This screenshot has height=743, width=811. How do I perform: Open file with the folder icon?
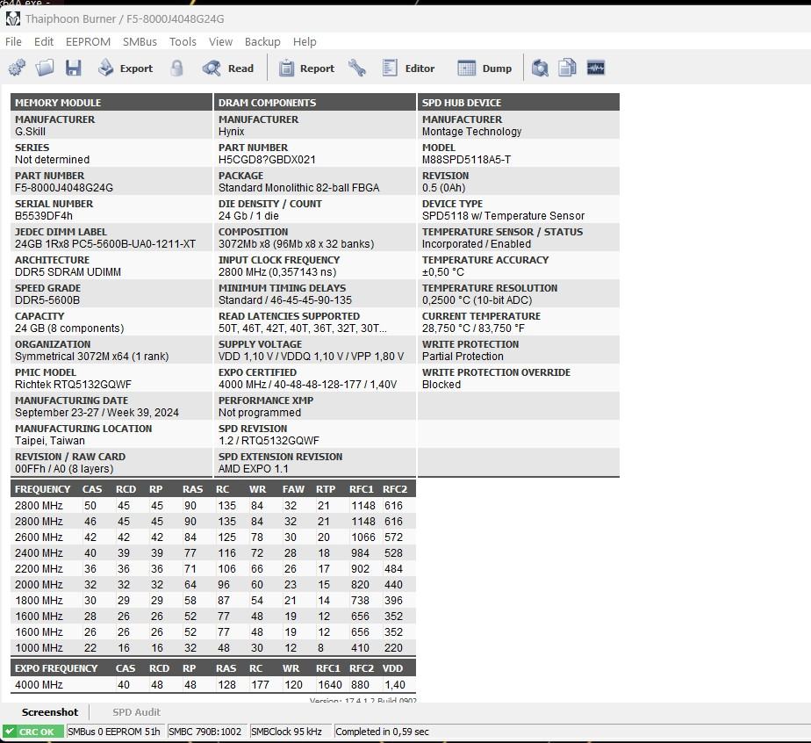pyautogui.click(x=45, y=68)
